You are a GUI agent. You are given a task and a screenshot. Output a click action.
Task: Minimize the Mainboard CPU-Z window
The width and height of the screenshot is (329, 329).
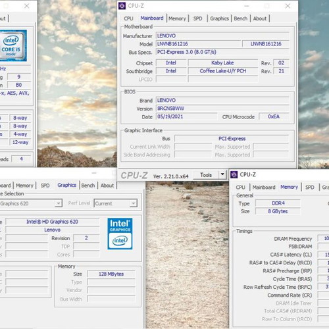[247, 6]
